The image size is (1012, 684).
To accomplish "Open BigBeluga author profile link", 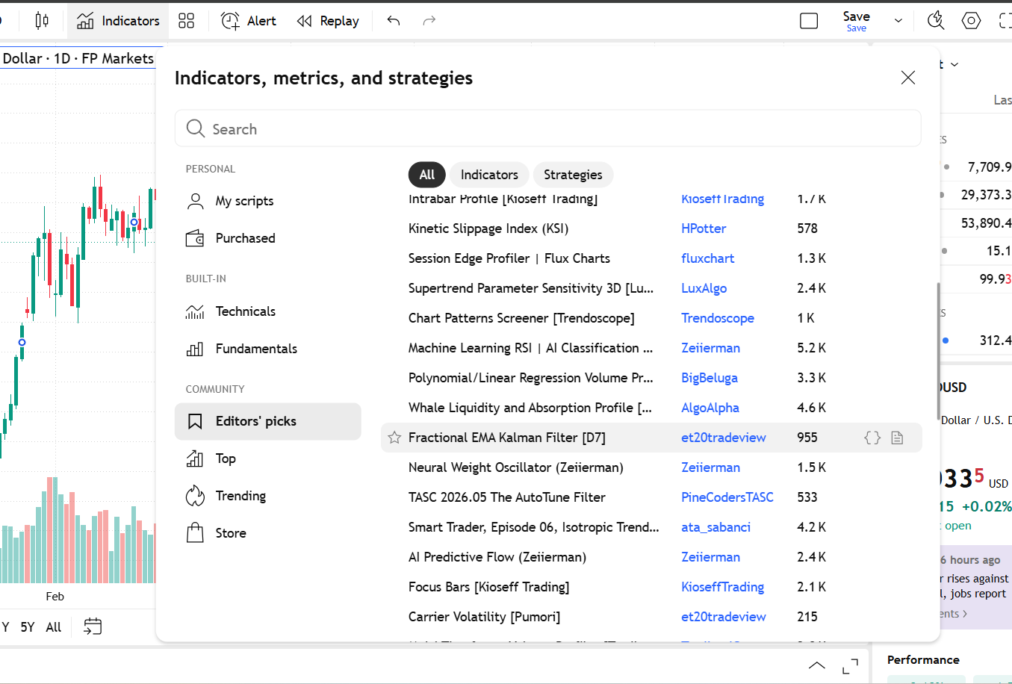I will [x=710, y=378].
